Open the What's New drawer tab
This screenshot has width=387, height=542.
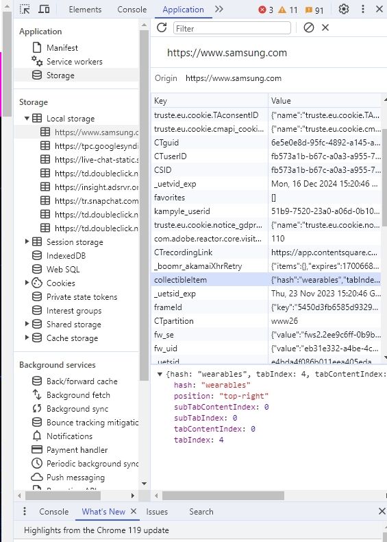point(103,512)
